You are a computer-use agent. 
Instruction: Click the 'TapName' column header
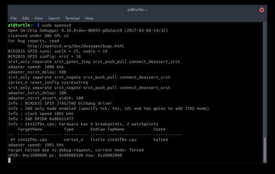(116, 129)
